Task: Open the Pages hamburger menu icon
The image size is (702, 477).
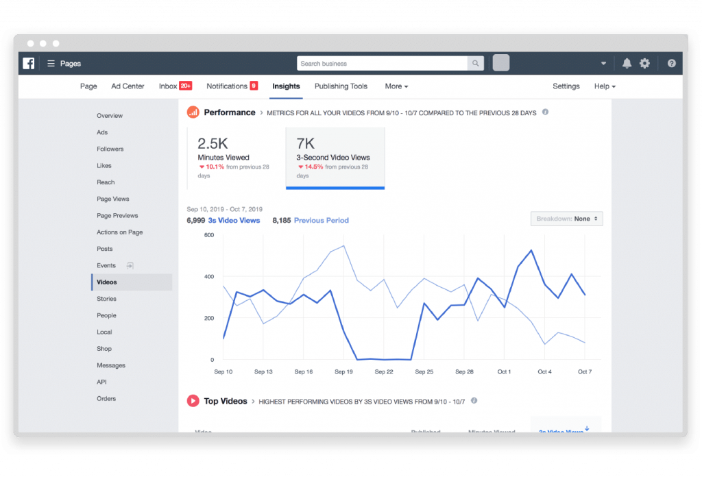Action: (x=50, y=62)
